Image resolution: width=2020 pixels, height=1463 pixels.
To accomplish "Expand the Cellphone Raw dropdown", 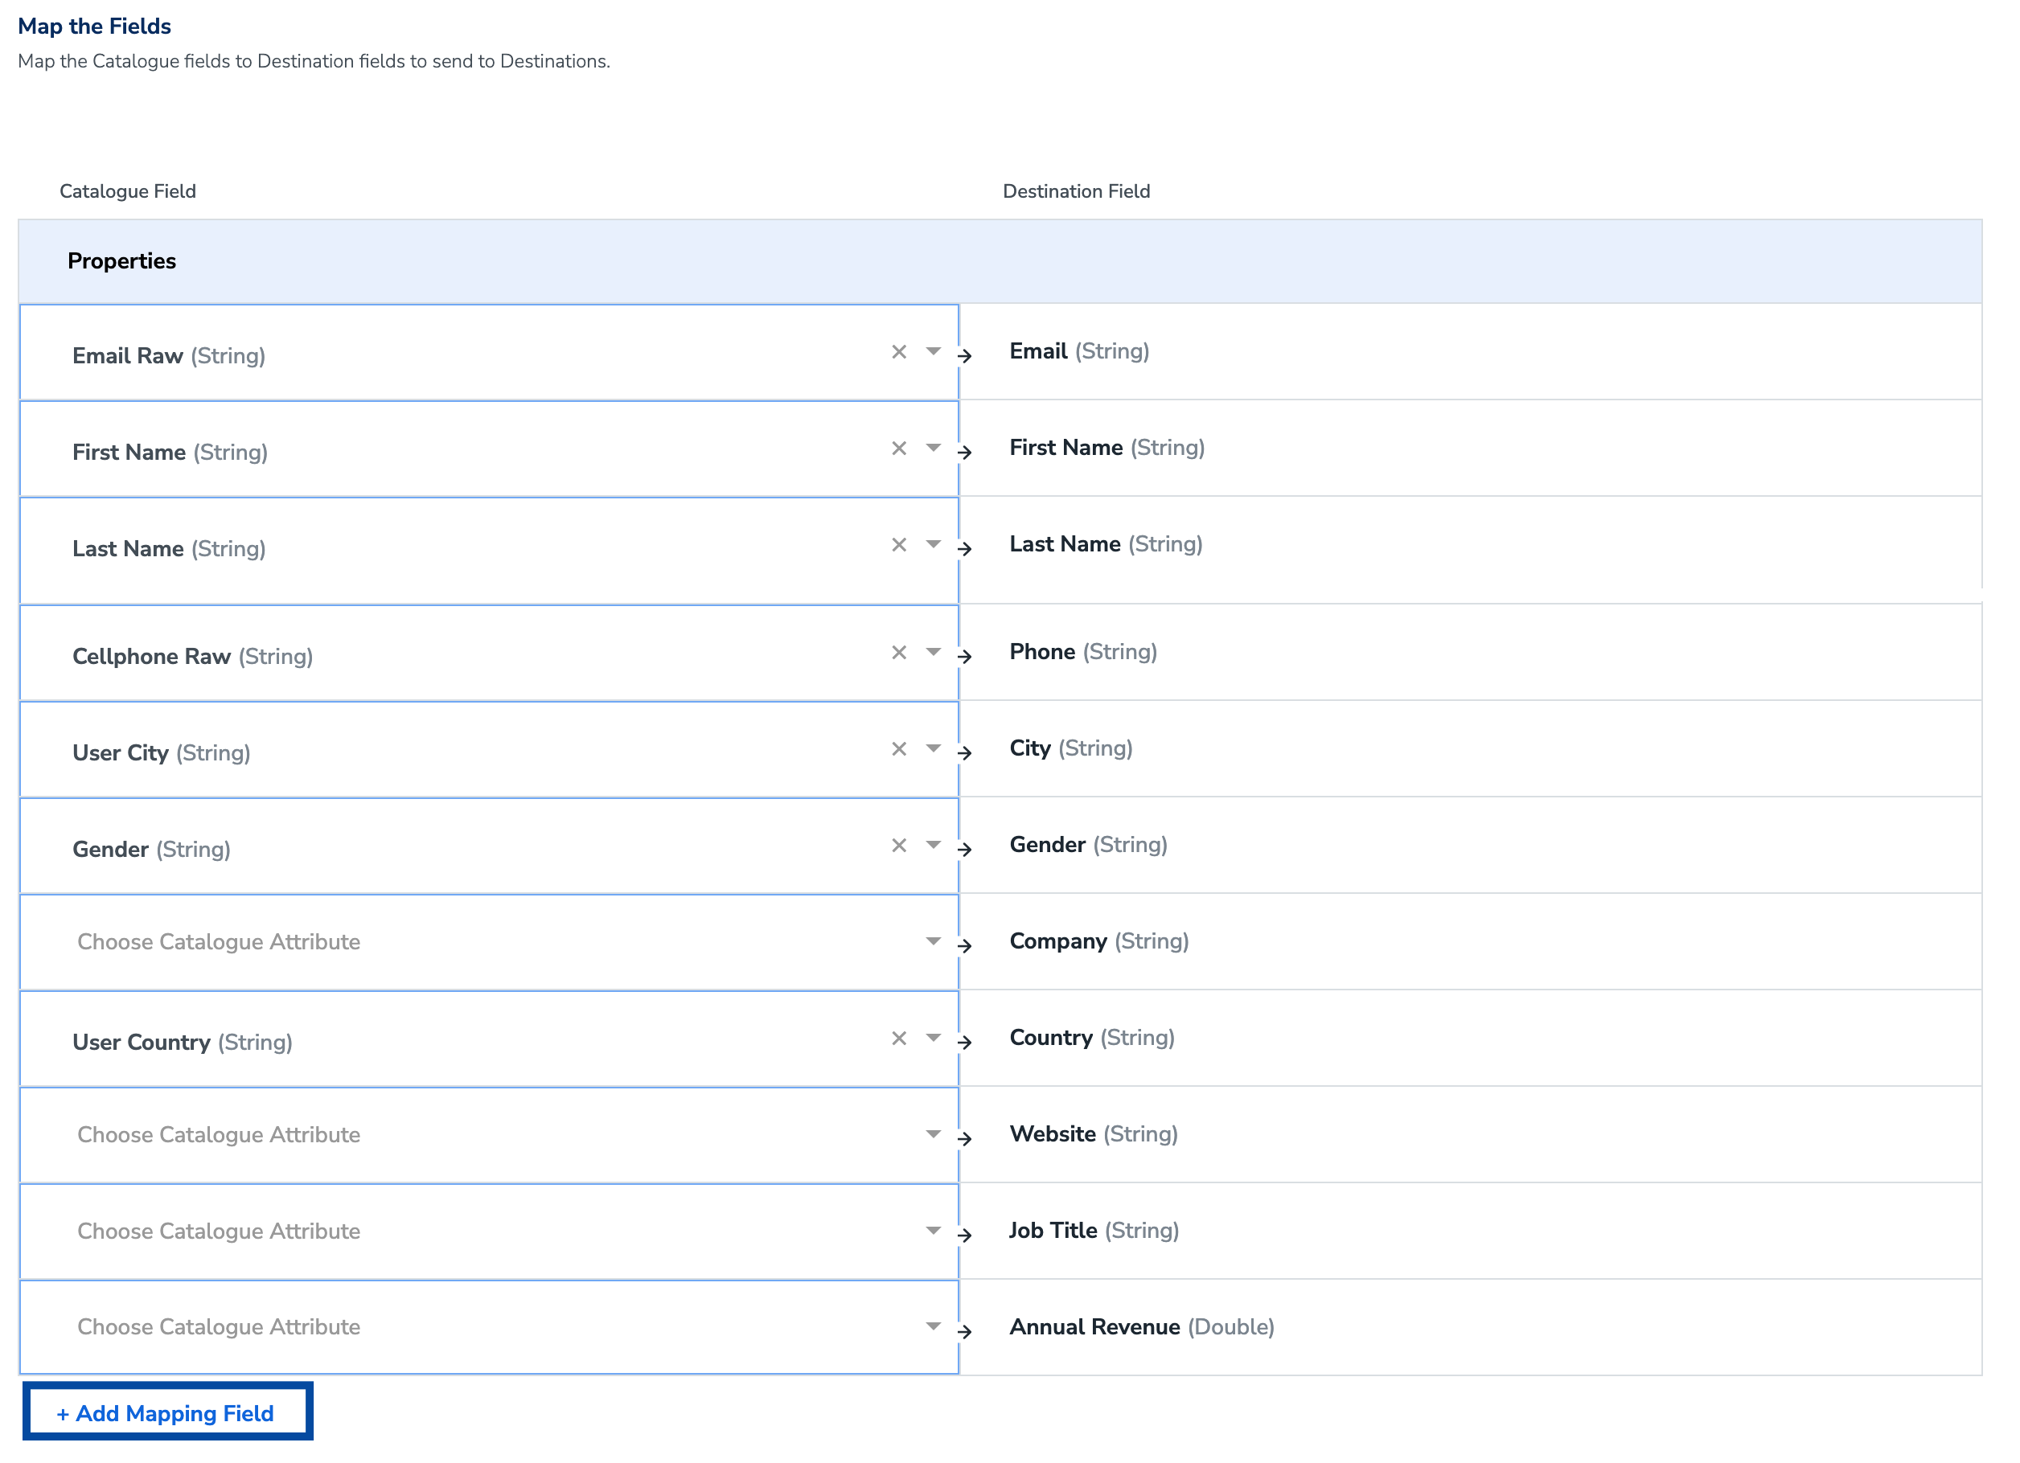I will click(933, 653).
